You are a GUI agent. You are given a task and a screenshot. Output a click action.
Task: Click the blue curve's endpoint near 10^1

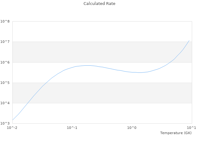(189, 40)
